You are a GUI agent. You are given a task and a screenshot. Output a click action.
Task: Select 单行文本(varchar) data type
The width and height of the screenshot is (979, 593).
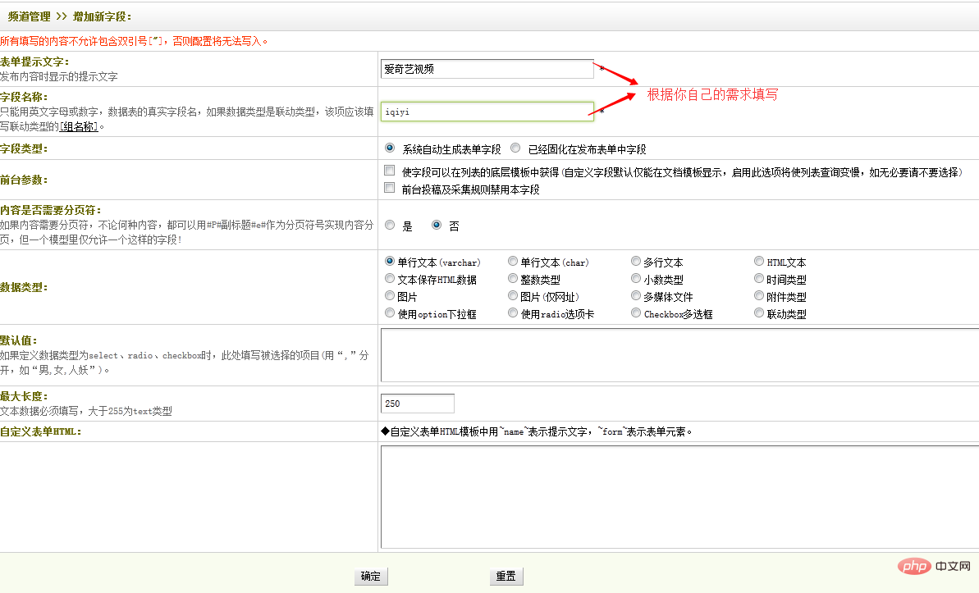(x=390, y=261)
